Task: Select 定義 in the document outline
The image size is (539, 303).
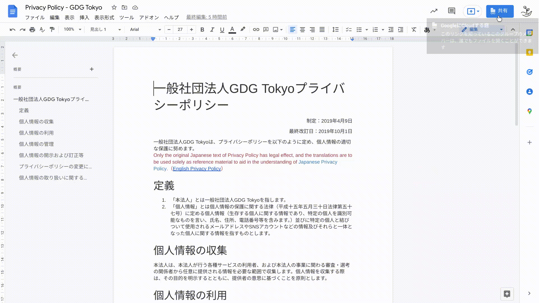Action: coord(25,110)
